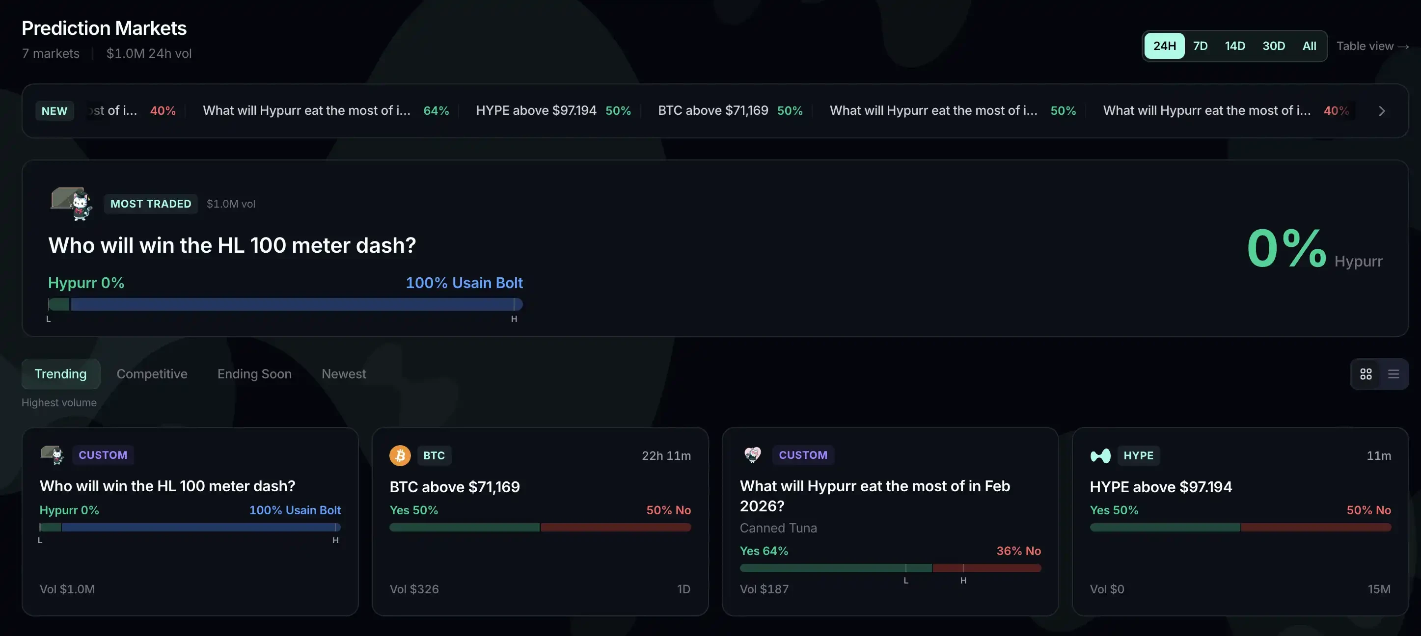This screenshot has width=1421, height=636.
Task: Click the Hypurr versus Usain Bolt progress bar
Action: tap(285, 304)
